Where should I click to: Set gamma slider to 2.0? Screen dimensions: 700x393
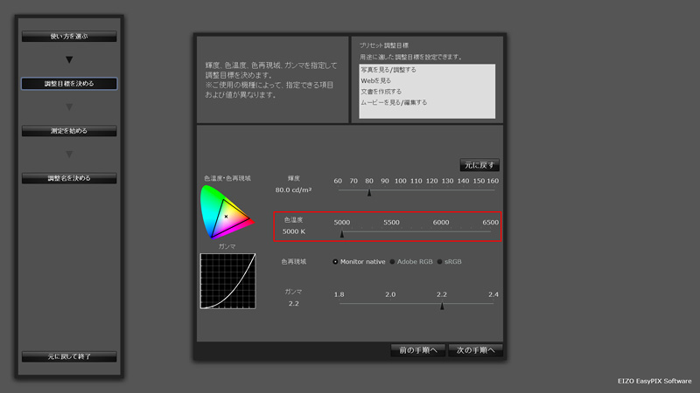[x=390, y=305]
